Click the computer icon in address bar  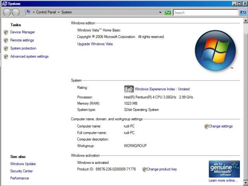point(28,12)
